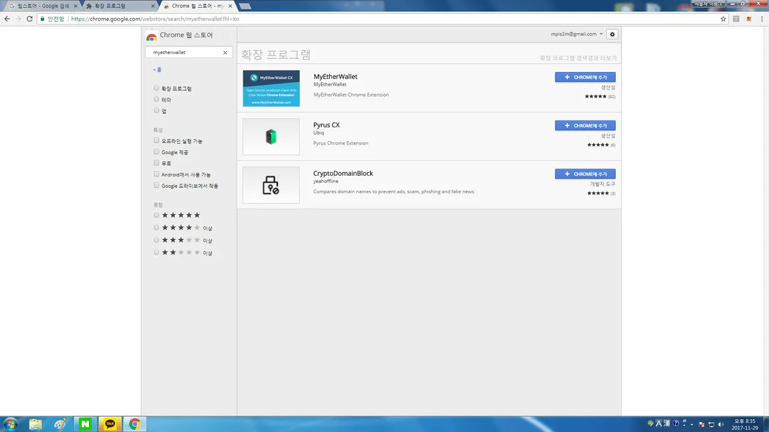Enable Google 드라이브에서 작동 checkbox
Screen dimensions: 769x432
point(156,185)
